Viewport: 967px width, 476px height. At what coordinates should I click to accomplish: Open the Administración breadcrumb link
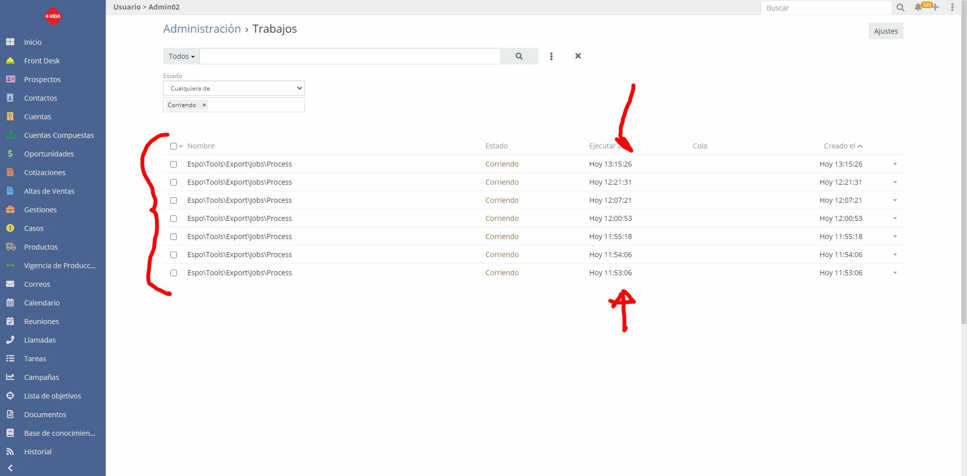(x=201, y=29)
